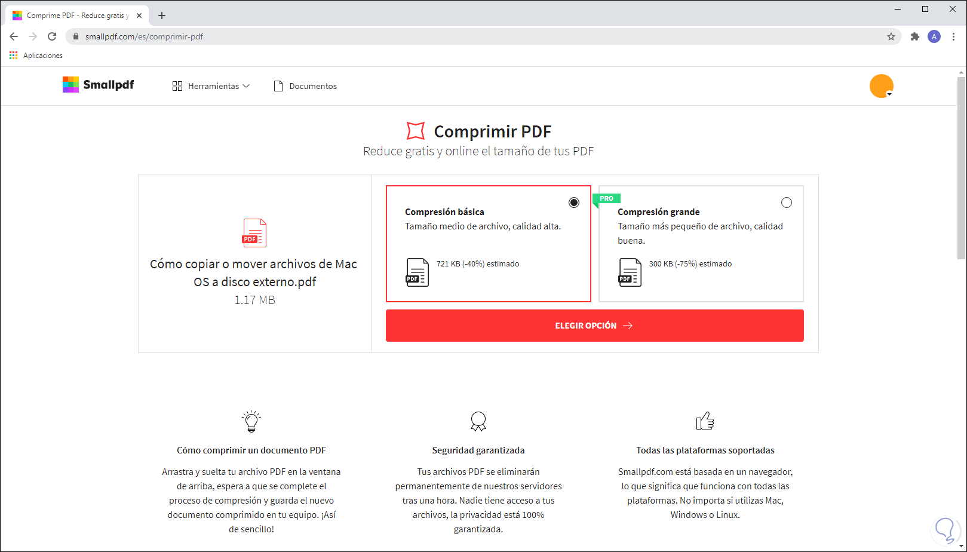
Task: Click the Documentos page icon
Action: [x=278, y=86]
